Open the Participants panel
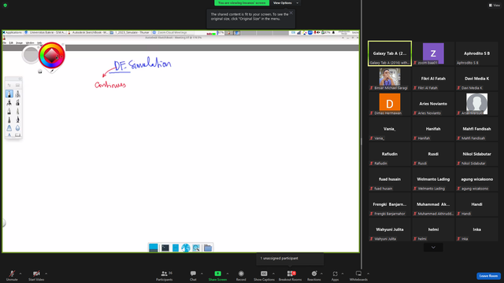The image size is (504, 283). point(165,275)
